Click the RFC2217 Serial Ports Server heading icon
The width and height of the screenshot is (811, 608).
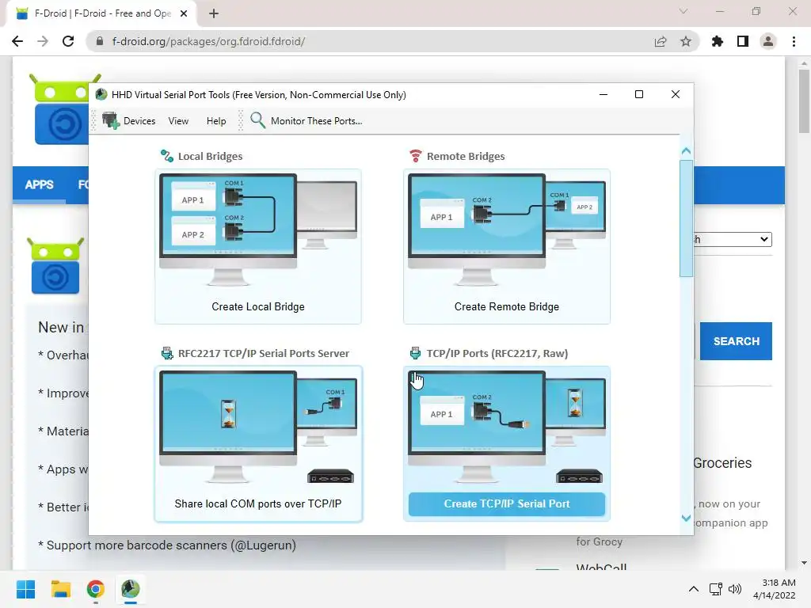coord(167,353)
